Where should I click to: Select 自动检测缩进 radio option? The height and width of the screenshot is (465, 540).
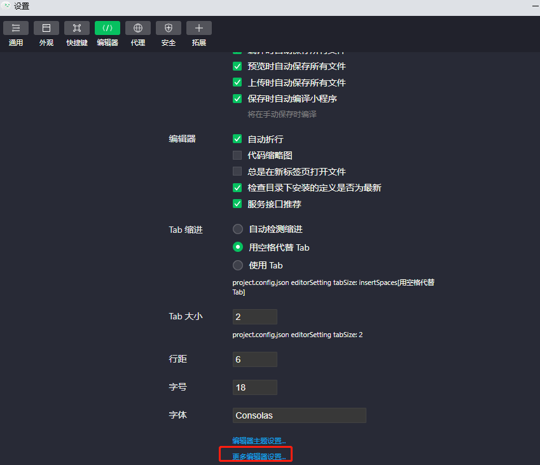pyautogui.click(x=238, y=229)
